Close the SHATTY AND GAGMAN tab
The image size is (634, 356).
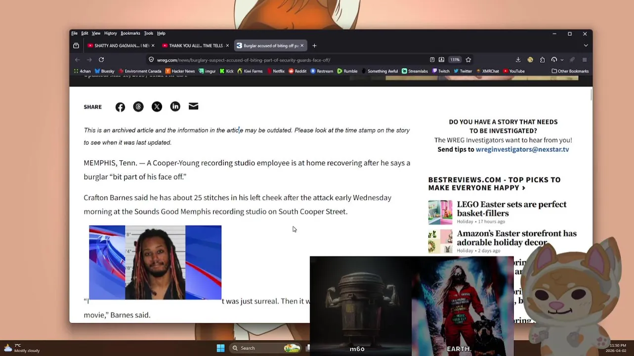coord(153,45)
